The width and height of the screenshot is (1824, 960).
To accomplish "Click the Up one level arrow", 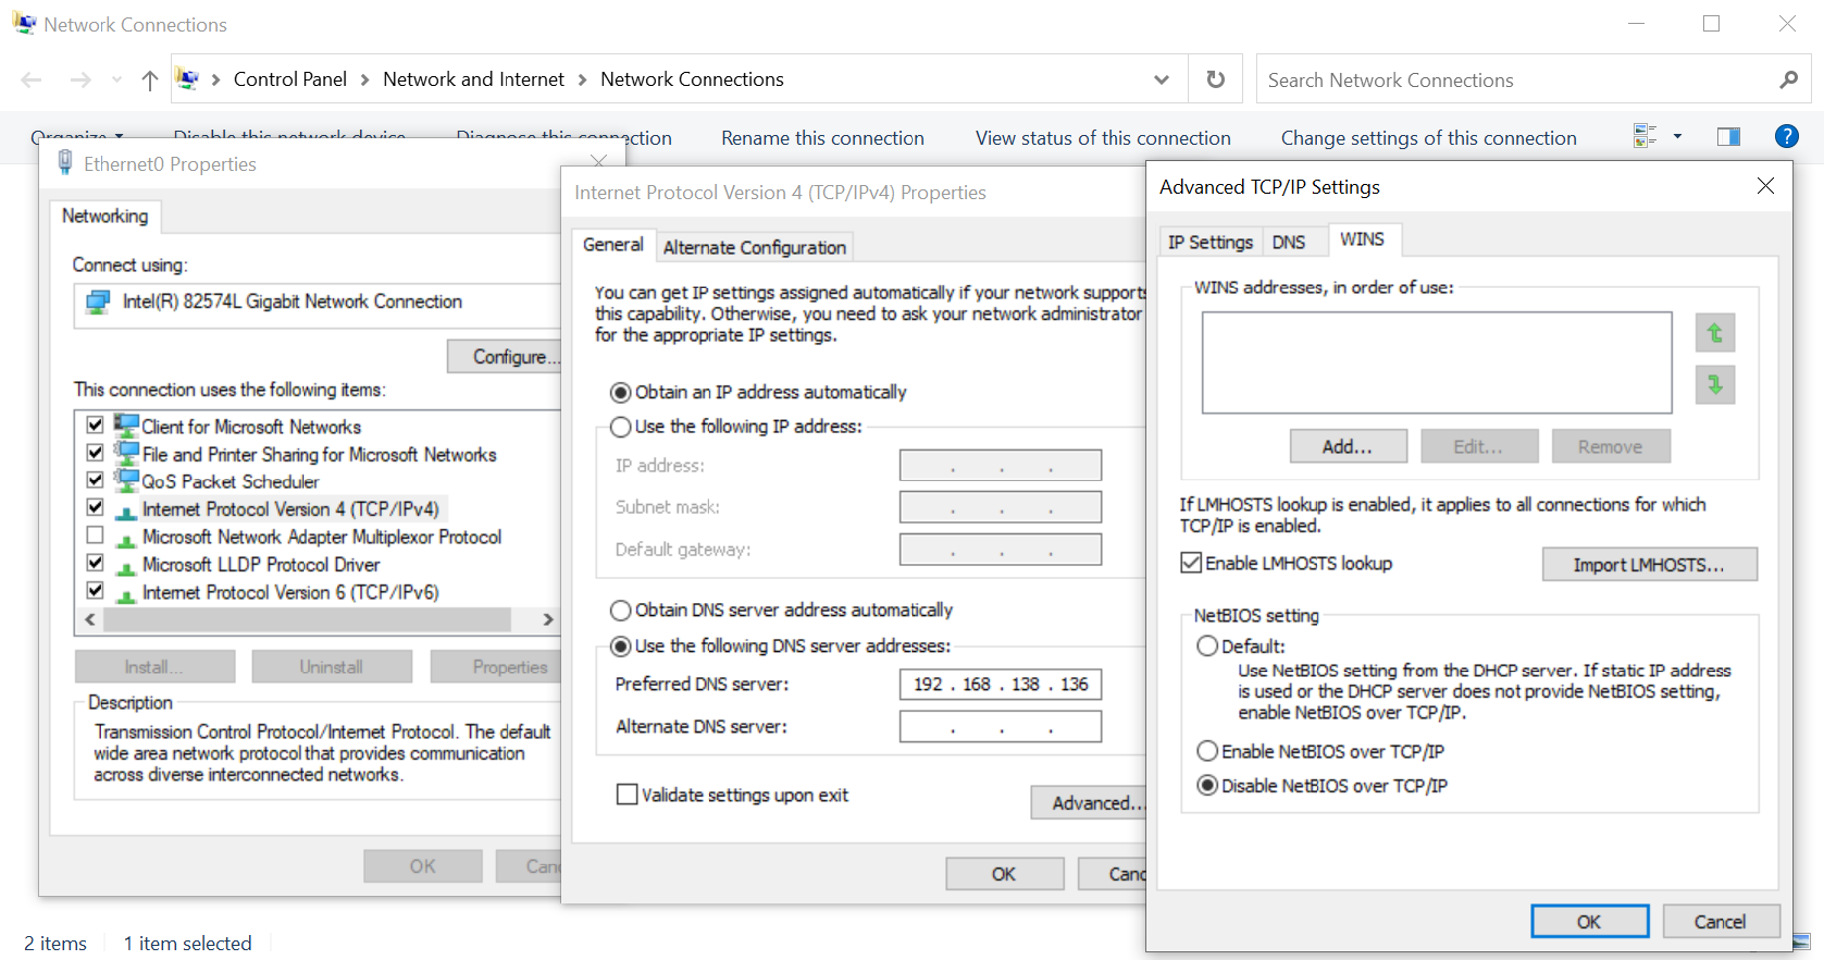I will [149, 80].
